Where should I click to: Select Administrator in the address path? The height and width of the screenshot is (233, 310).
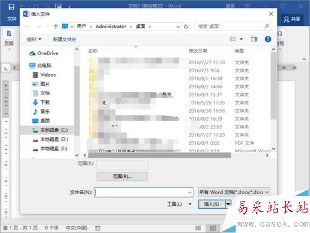[111, 27]
